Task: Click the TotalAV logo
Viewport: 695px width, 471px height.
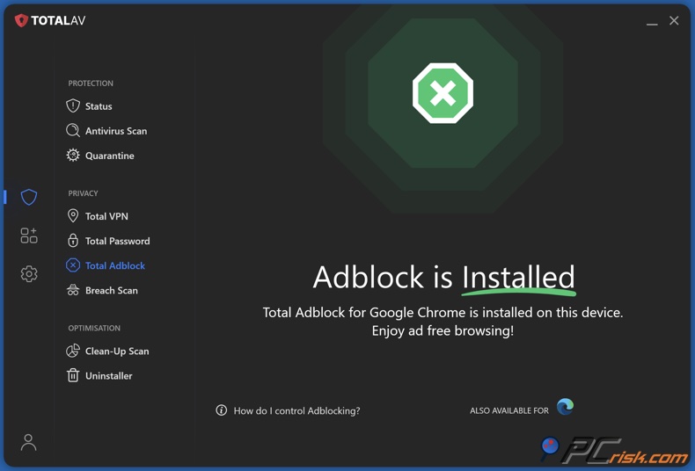Action: [x=50, y=20]
